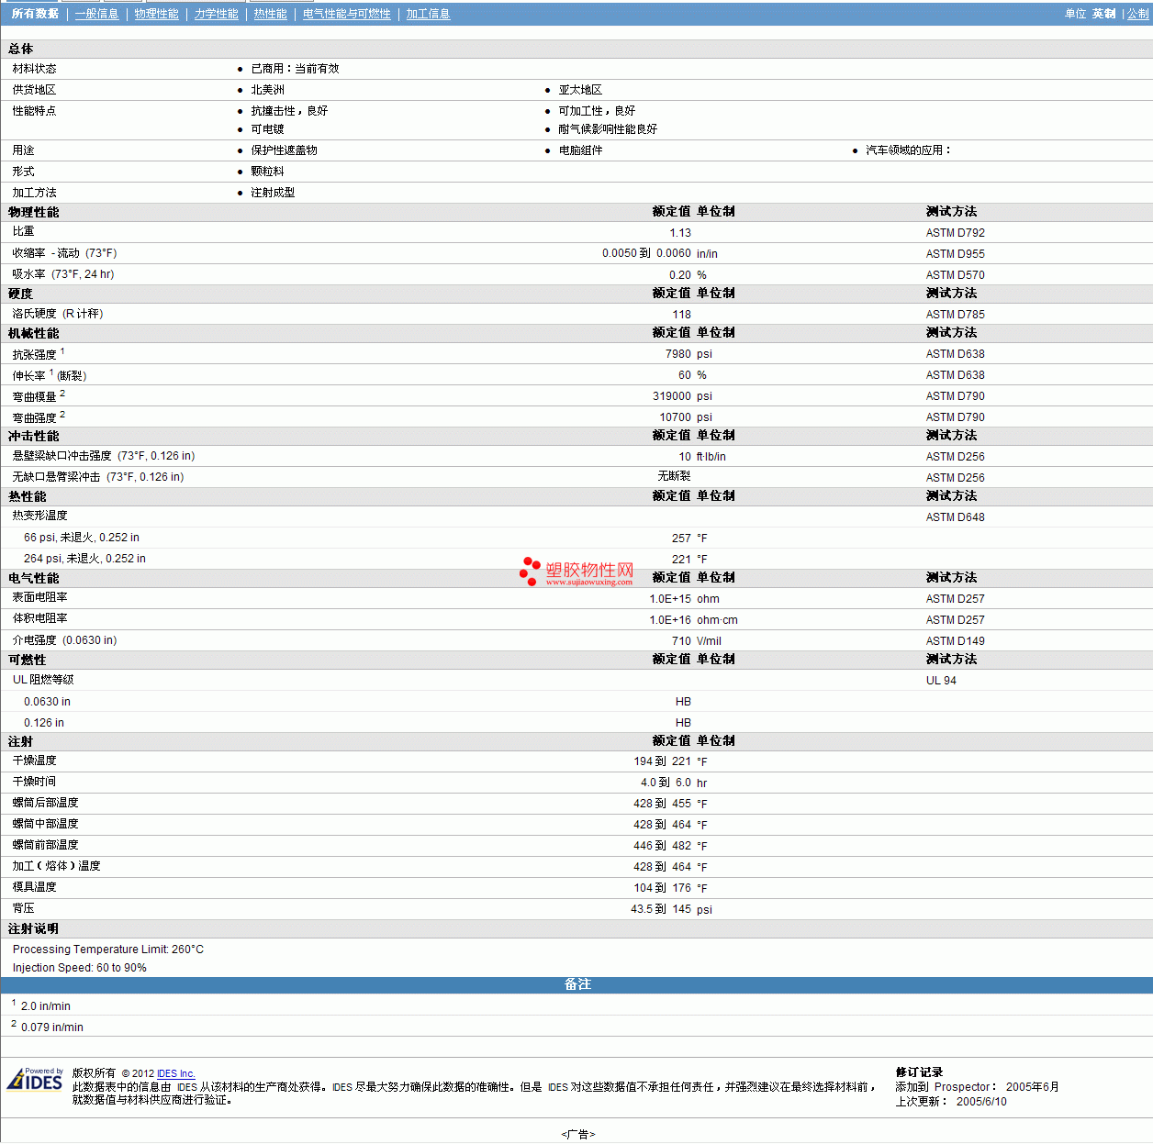The width and height of the screenshot is (1153, 1144).
Task: Select the 257 °F heat deflection value
Action: pos(689,539)
